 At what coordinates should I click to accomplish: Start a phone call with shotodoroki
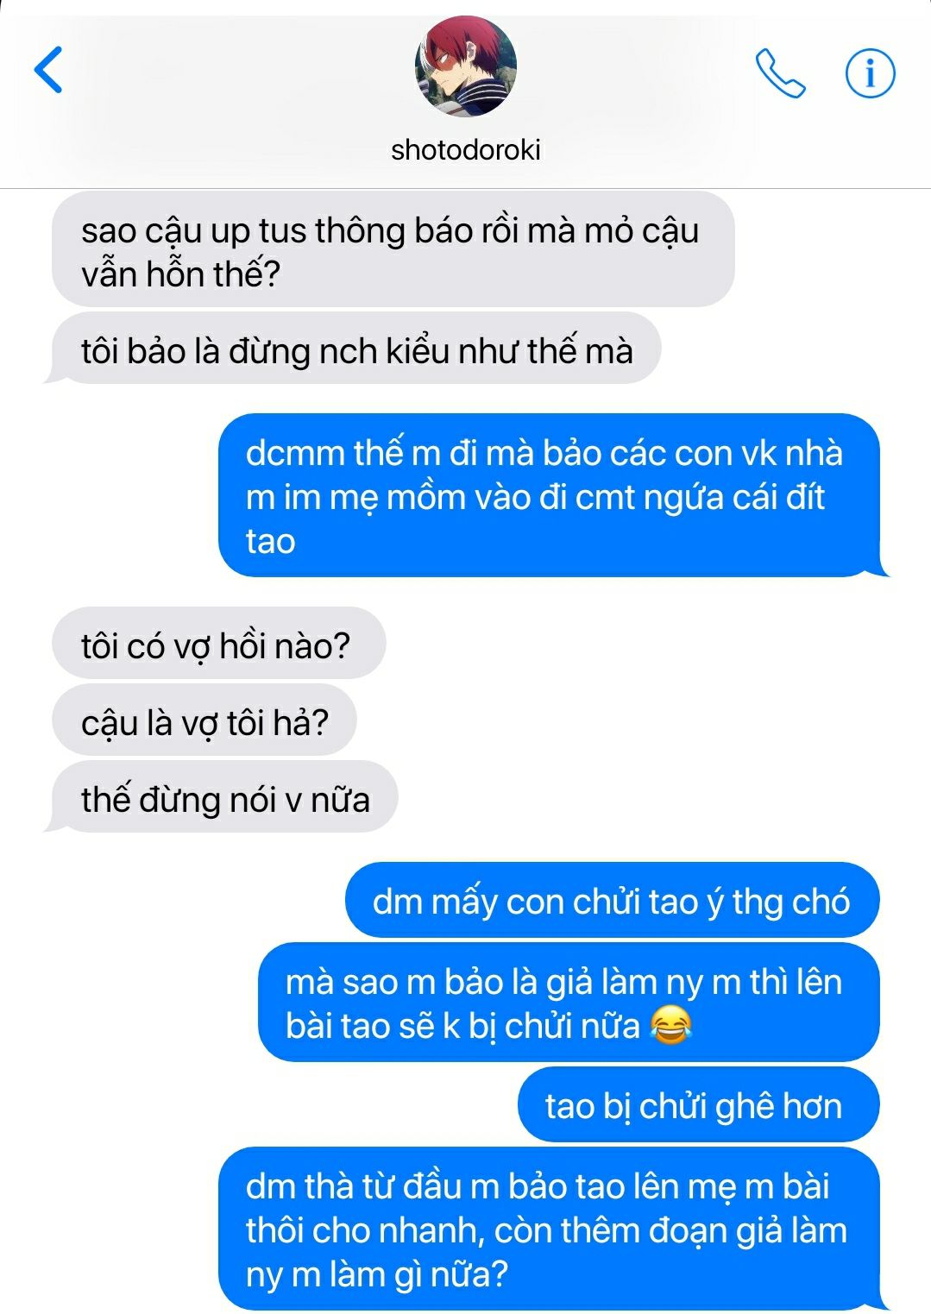point(780,73)
